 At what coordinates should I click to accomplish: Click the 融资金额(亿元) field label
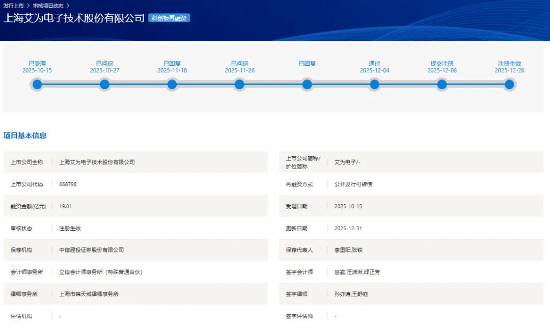28,206
